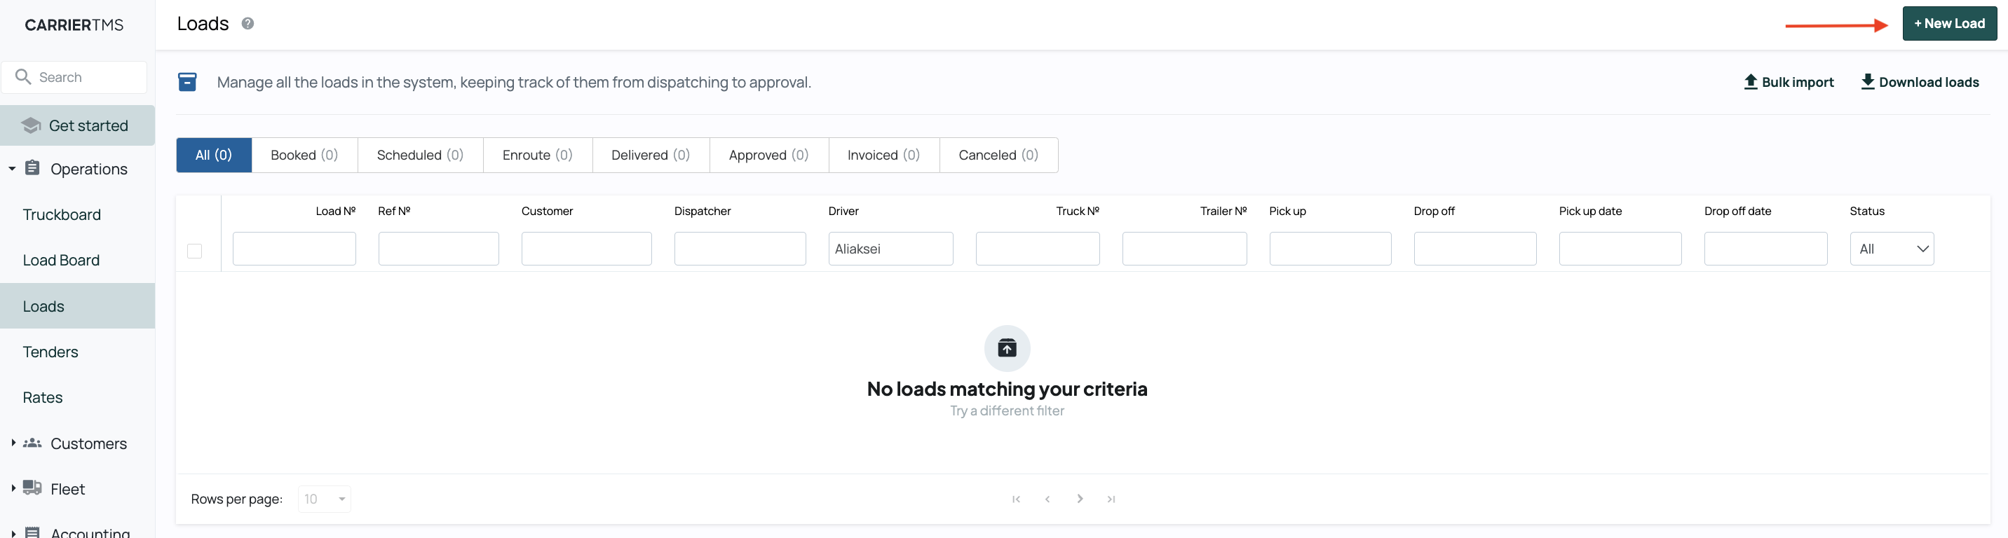
Task: Switch to the Invoiced tab
Action: coord(884,155)
